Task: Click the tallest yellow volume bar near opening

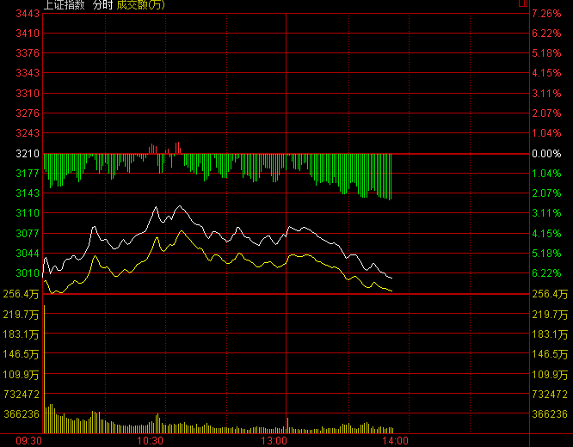Action: click(x=51, y=417)
